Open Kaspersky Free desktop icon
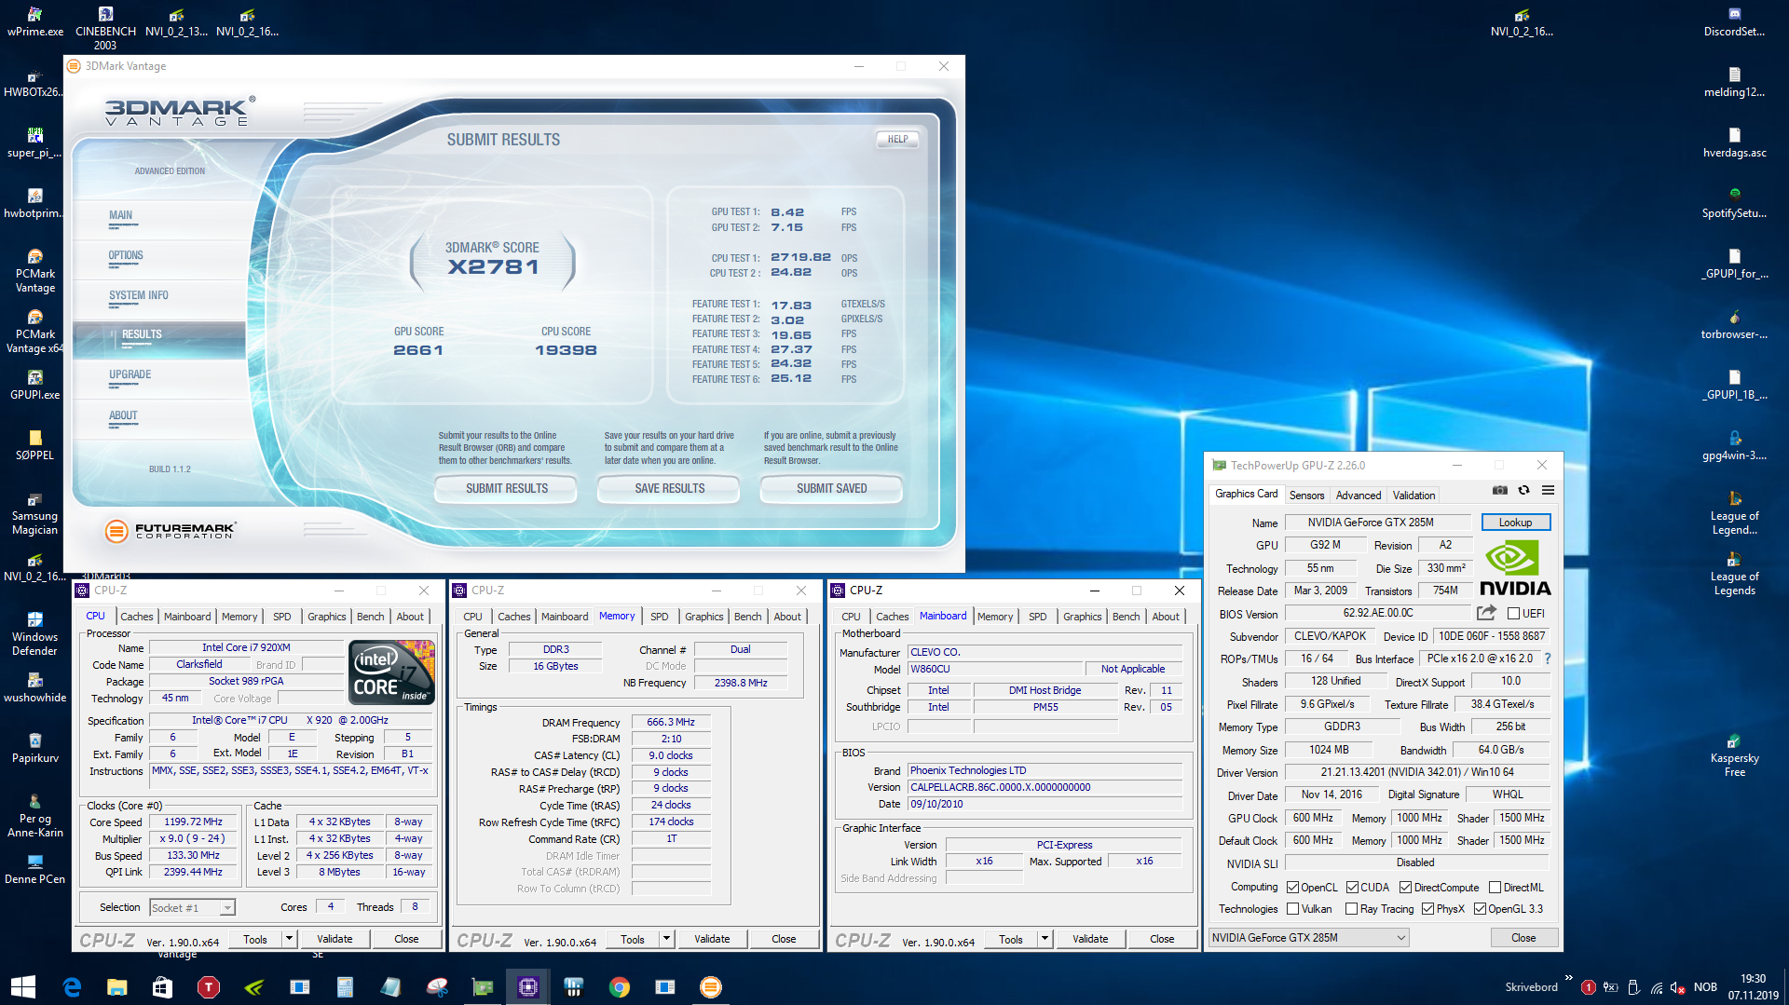The width and height of the screenshot is (1789, 1005). point(1734,754)
